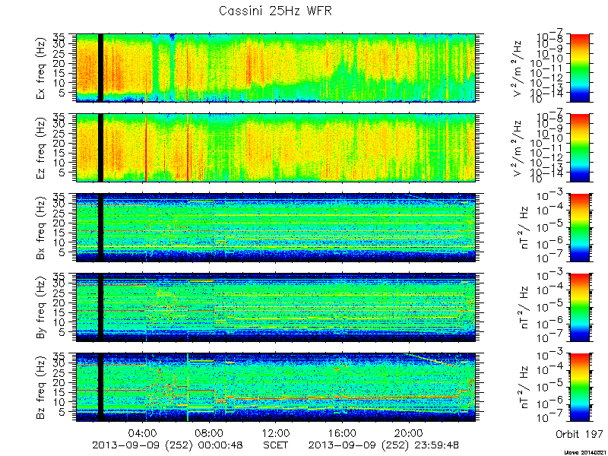Viewport: 608px width, 456px height.
Task: Click the V²/m²/Hz unit label beside Ez colorbar
Action: pyautogui.click(x=518, y=147)
